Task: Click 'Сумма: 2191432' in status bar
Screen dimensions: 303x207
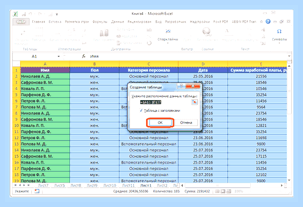Action: coord(197,191)
